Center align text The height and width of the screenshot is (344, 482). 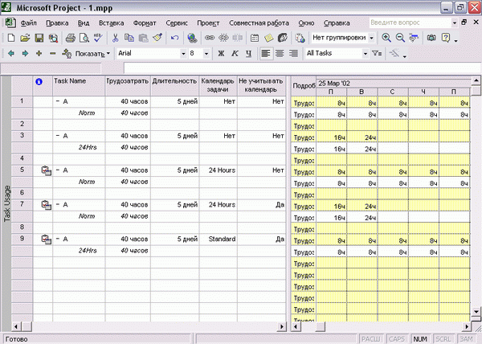point(280,54)
